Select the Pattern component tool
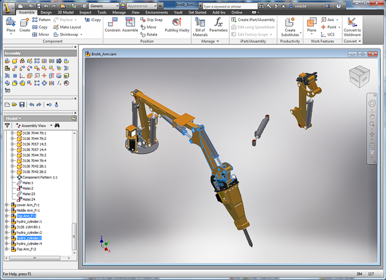Screen dimensions: 386x280 (41, 20)
